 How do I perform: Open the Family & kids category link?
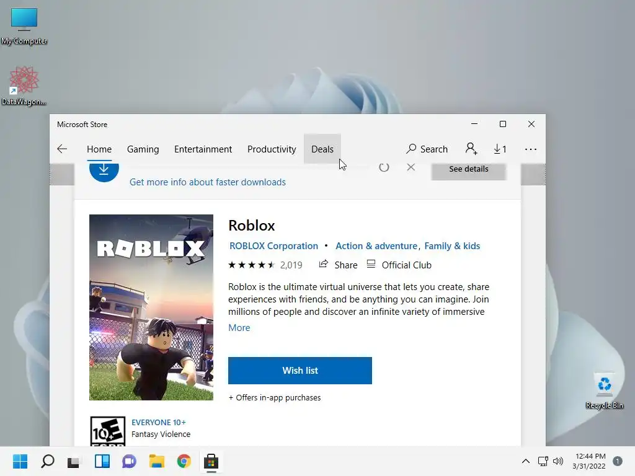452,245
